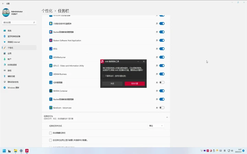This screenshot has height=154, width=247.
Task: Click AMD logo in the error dialog title
Action: 102,62
